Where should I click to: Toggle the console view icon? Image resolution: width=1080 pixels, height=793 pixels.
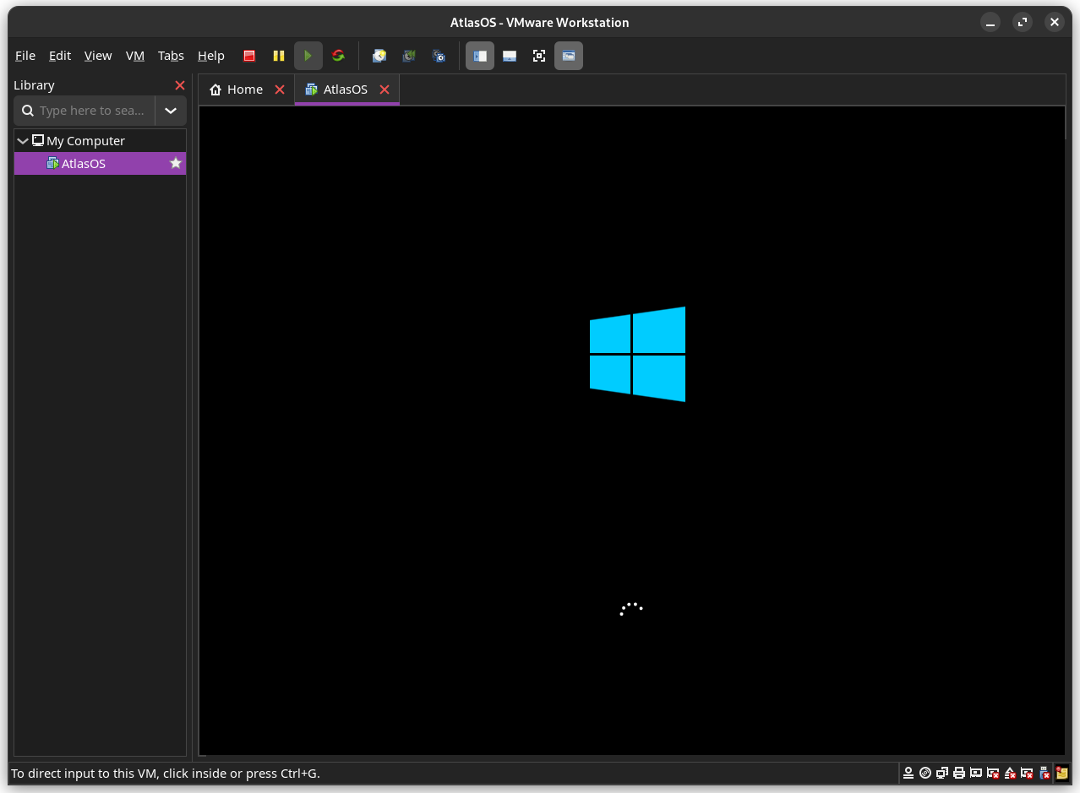point(569,56)
